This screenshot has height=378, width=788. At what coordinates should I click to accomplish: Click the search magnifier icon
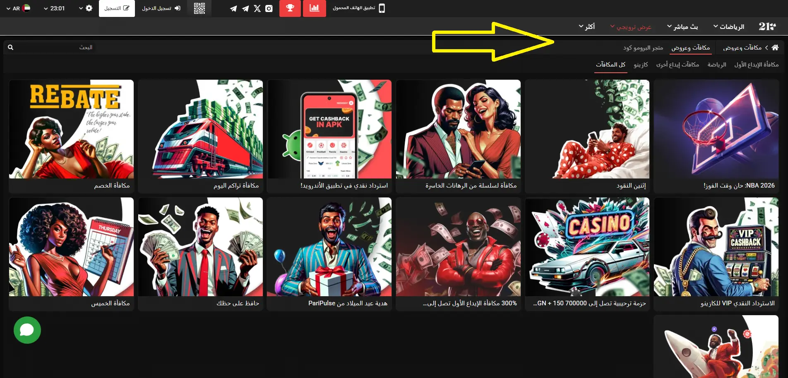coord(11,48)
